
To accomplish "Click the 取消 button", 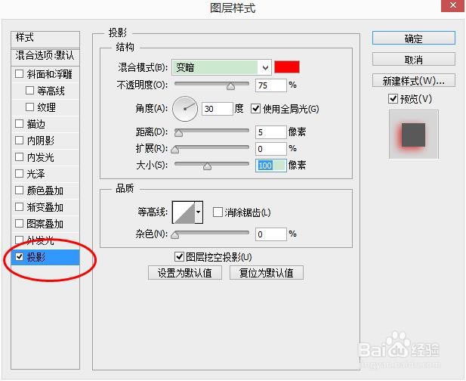I will tap(413, 59).
